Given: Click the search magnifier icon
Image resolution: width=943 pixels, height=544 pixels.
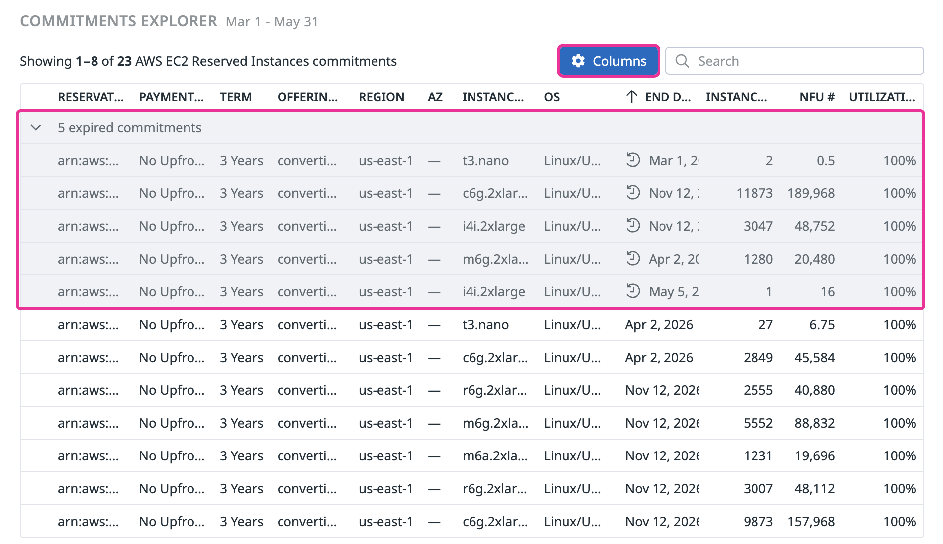Looking at the screenshot, I should click(682, 61).
